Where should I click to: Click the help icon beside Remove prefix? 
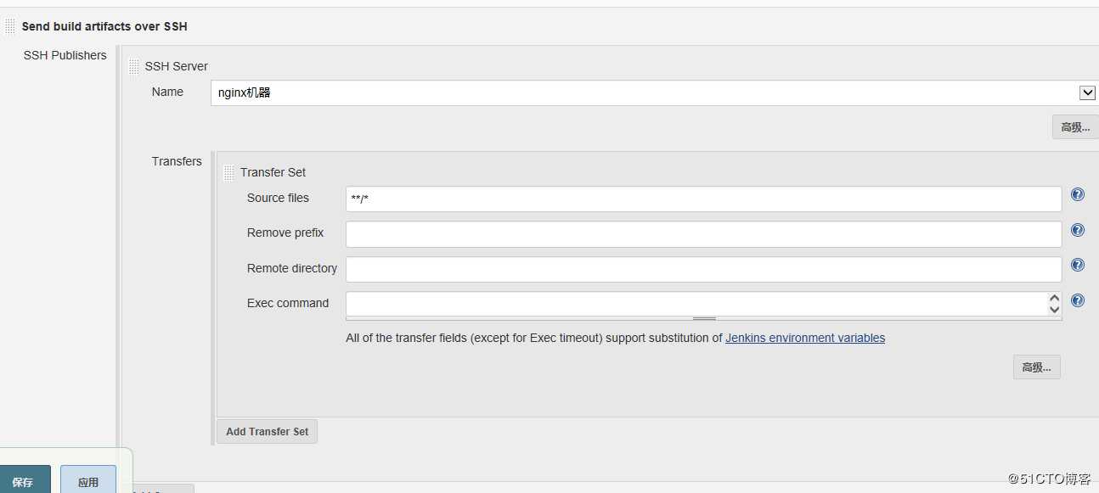point(1078,230)
